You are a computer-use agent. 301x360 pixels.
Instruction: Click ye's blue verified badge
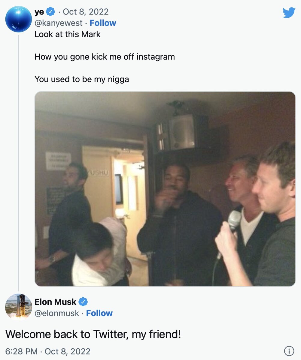(x=51, y=12)
